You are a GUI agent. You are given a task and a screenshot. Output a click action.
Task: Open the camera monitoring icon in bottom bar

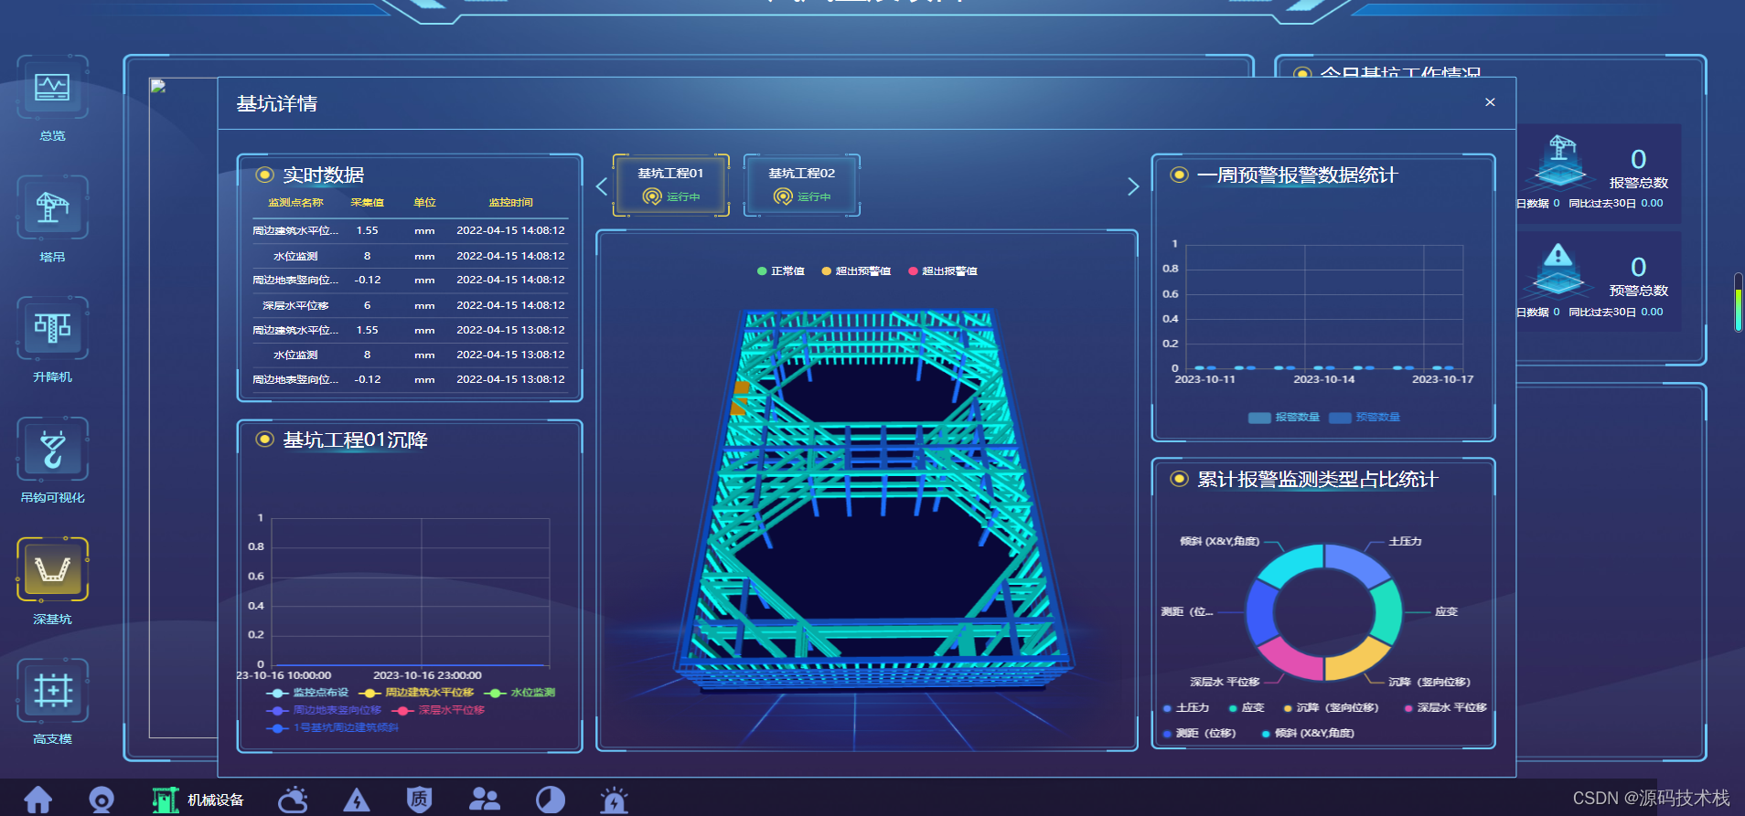click(102, 800)
